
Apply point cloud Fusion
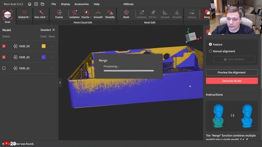59,14
